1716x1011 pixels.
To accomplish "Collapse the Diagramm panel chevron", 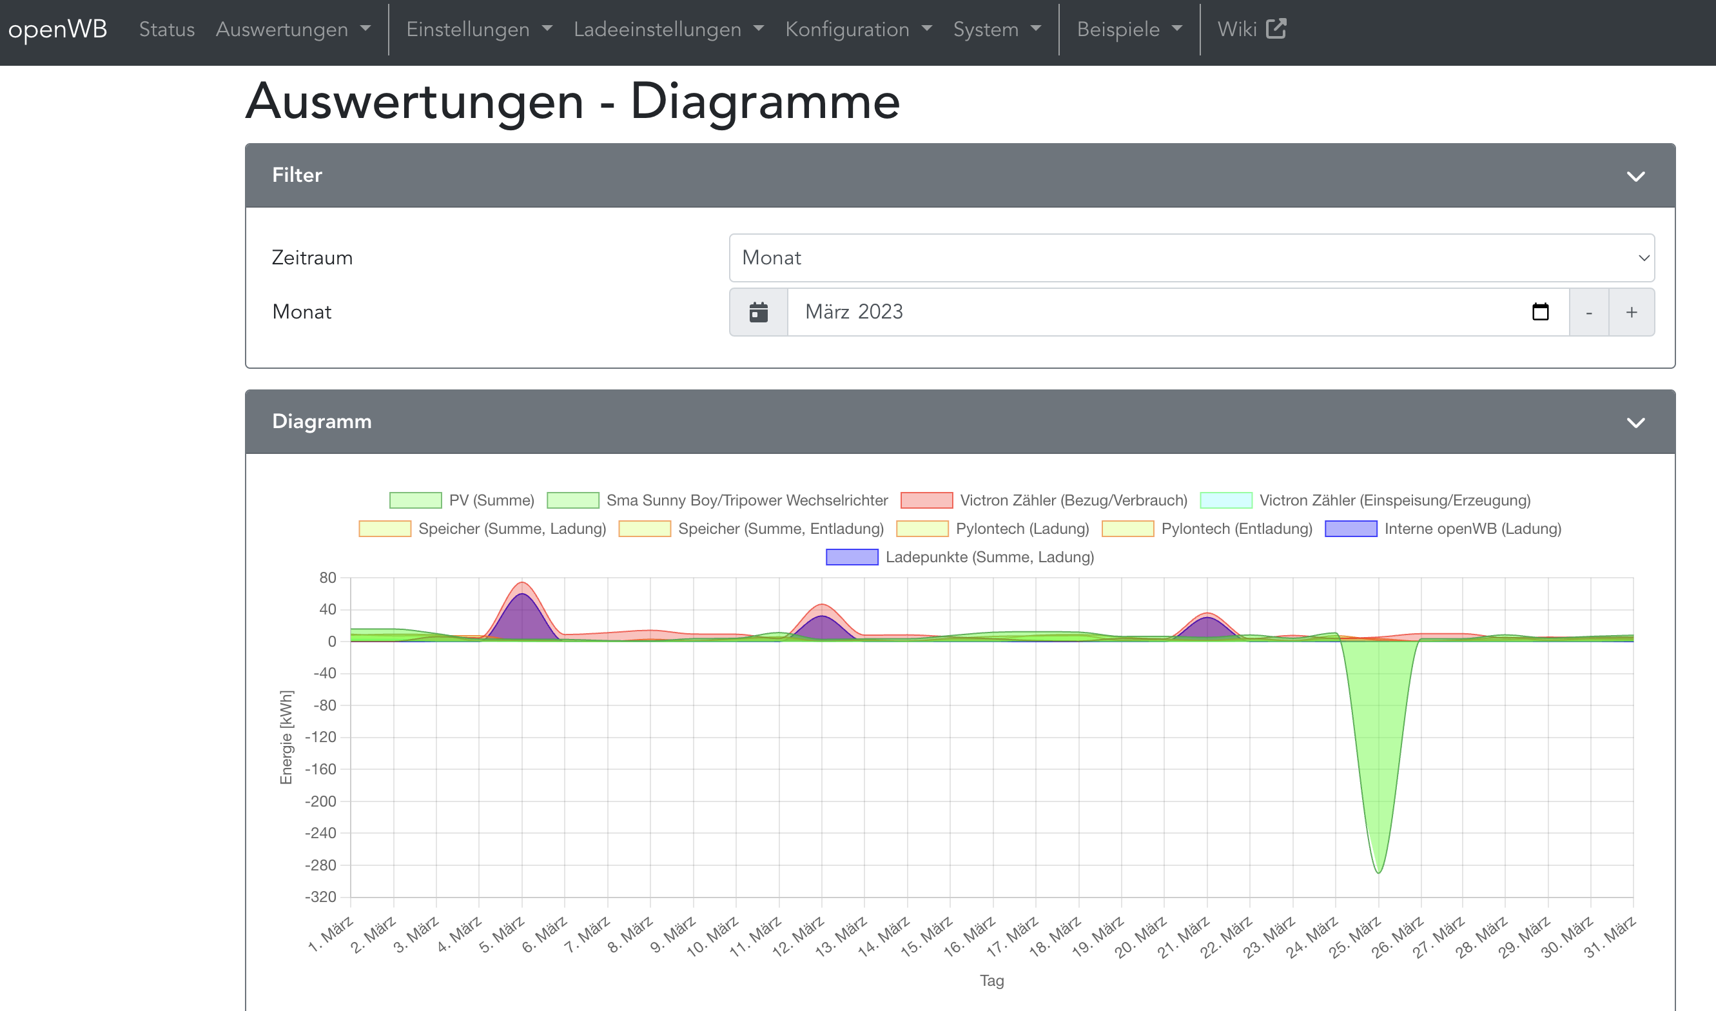I will [1635, 422].
